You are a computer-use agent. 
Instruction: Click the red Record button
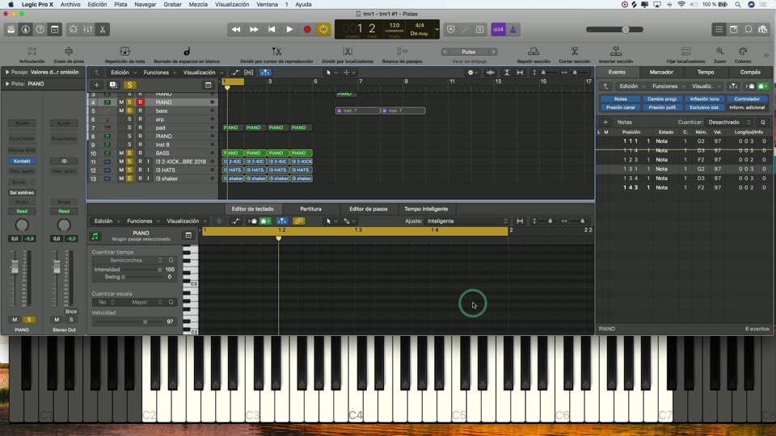pos(307,30)
